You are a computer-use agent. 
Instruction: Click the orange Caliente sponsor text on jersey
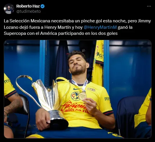74,107
